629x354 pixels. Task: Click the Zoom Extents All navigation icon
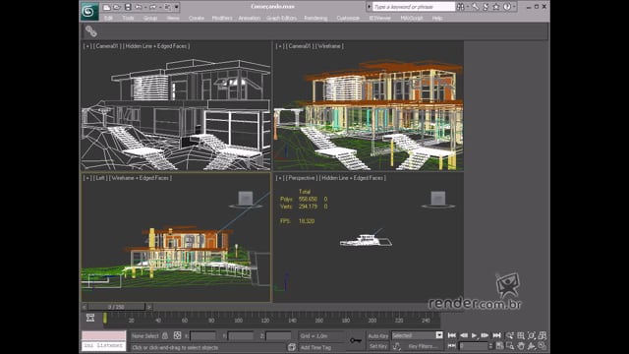tap(543, 335)
